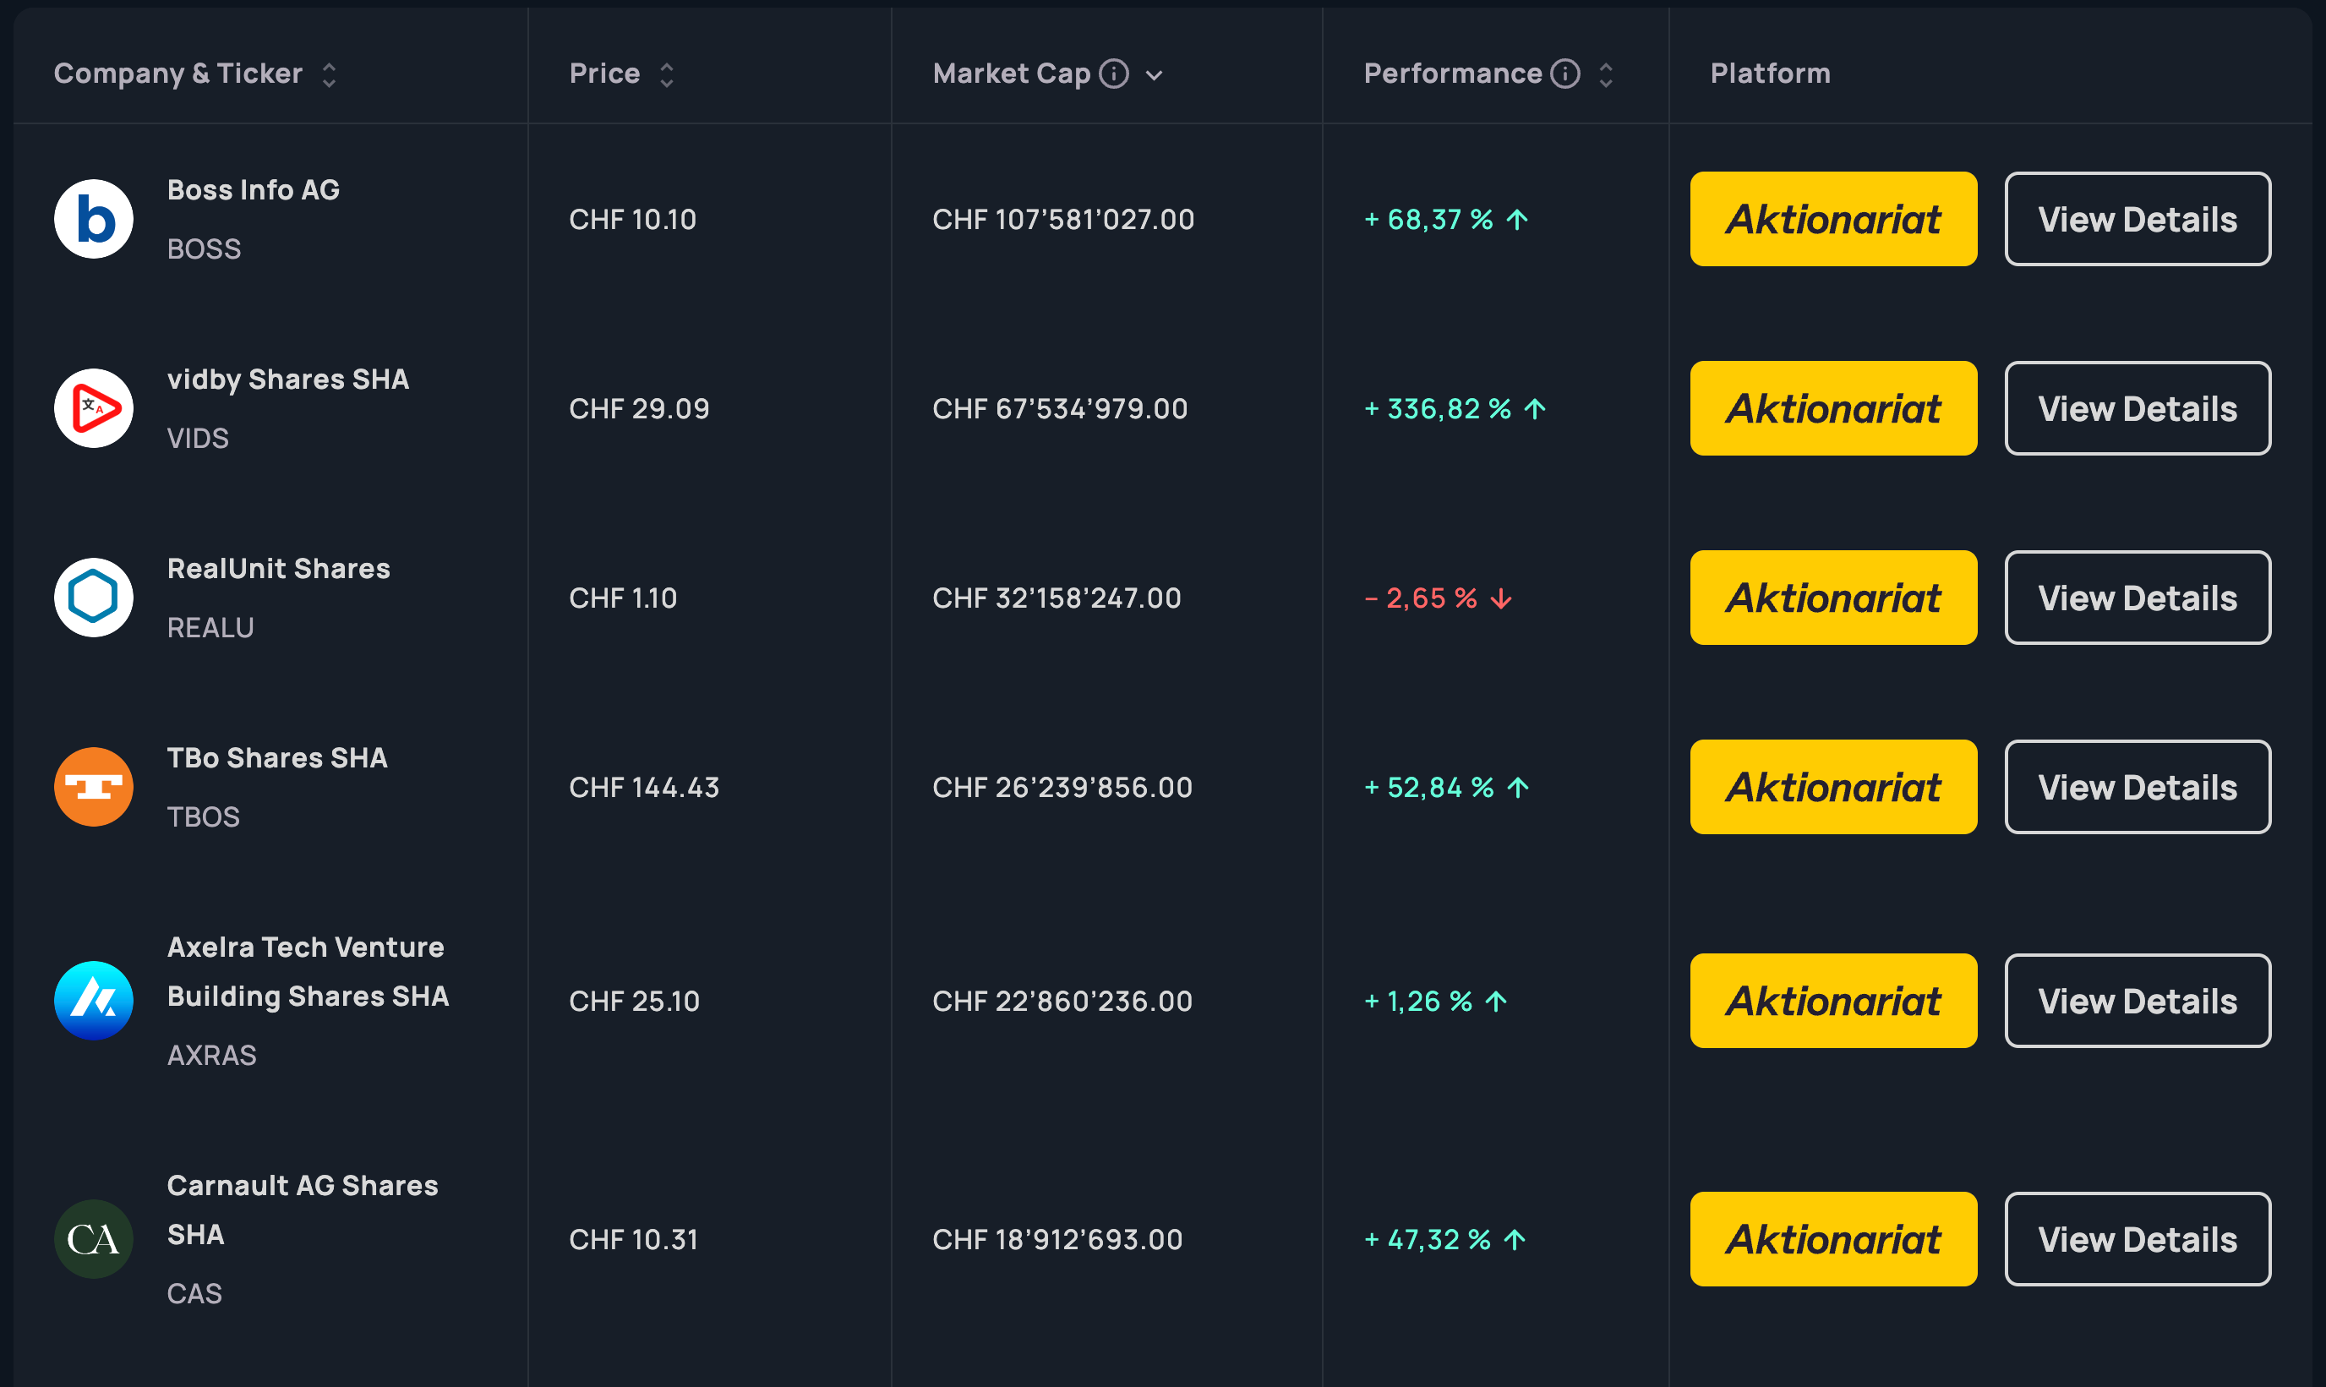View Details for RealUnit Shares
Image resolution: width=2326 pixels, height=1387 pixels.
(x=2137, y=598)
